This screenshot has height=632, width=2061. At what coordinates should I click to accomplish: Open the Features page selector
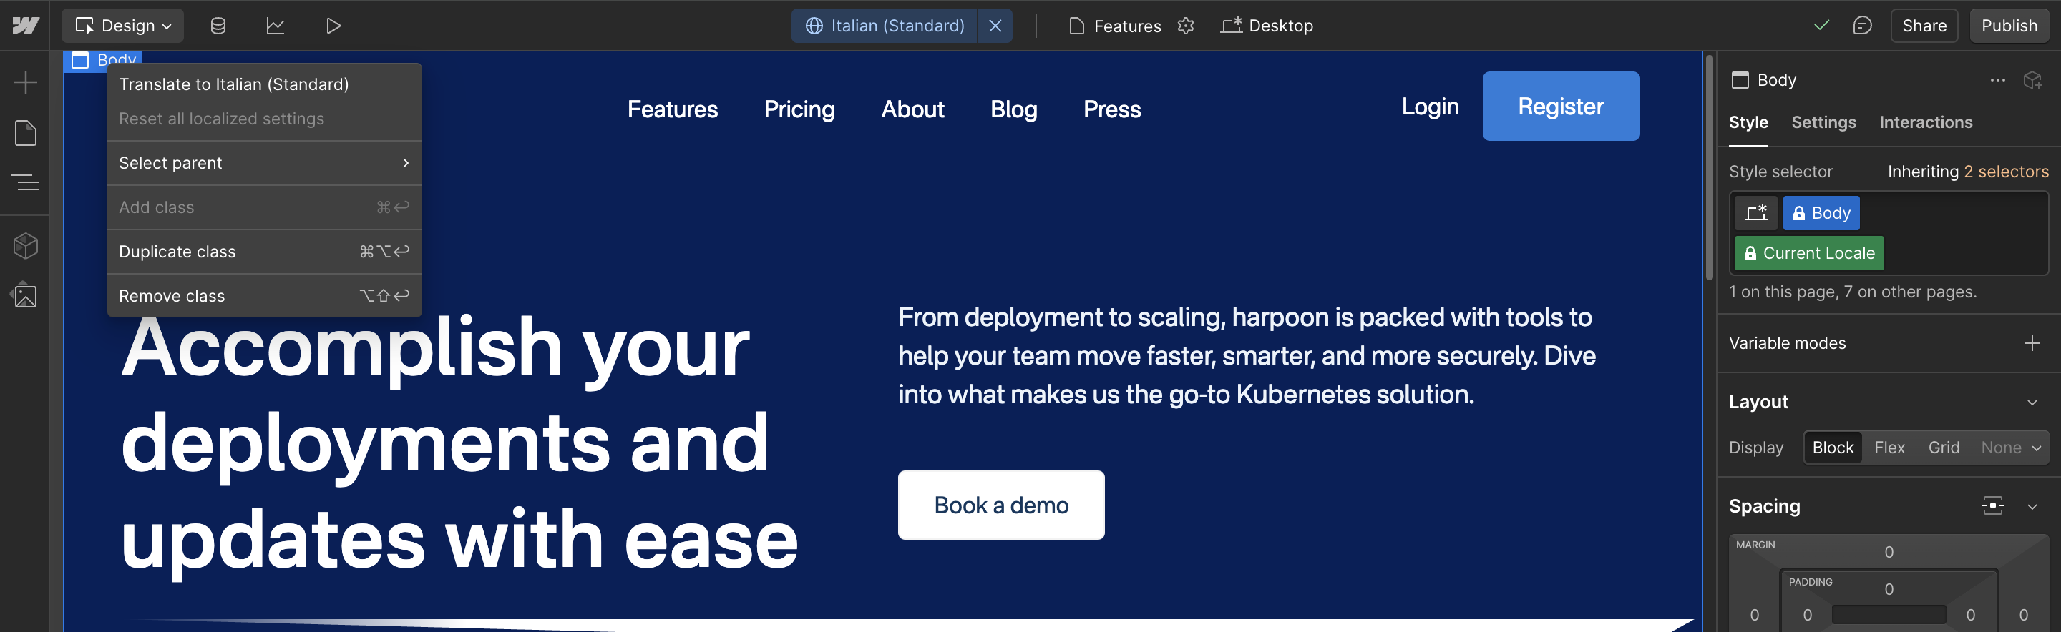click(x=1114, y=26)
